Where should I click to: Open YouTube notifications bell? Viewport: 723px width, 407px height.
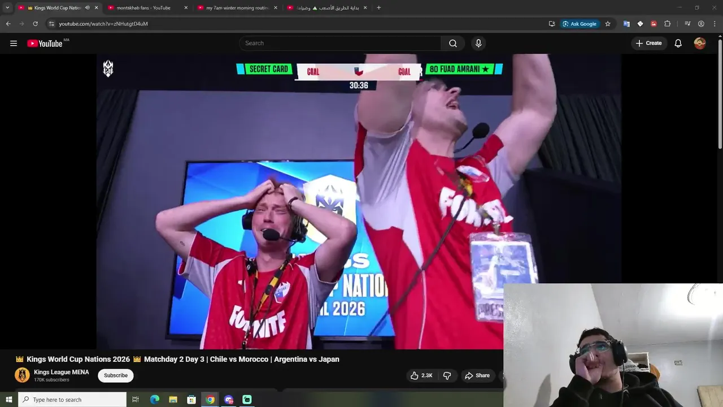[x=678, y=44]
